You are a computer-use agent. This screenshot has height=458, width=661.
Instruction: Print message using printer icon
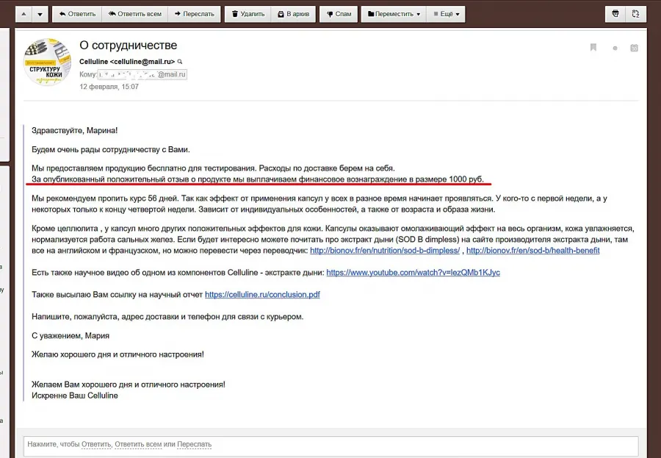point(615,14)
